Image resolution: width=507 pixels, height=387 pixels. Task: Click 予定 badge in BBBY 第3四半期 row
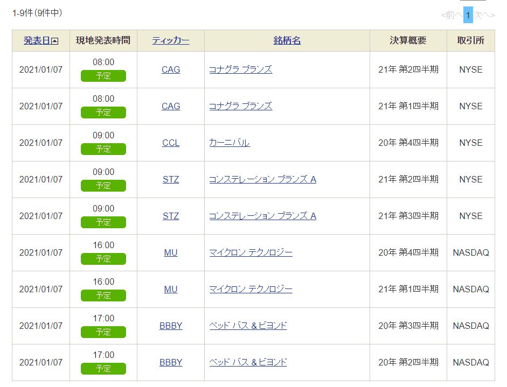[103, 332]
